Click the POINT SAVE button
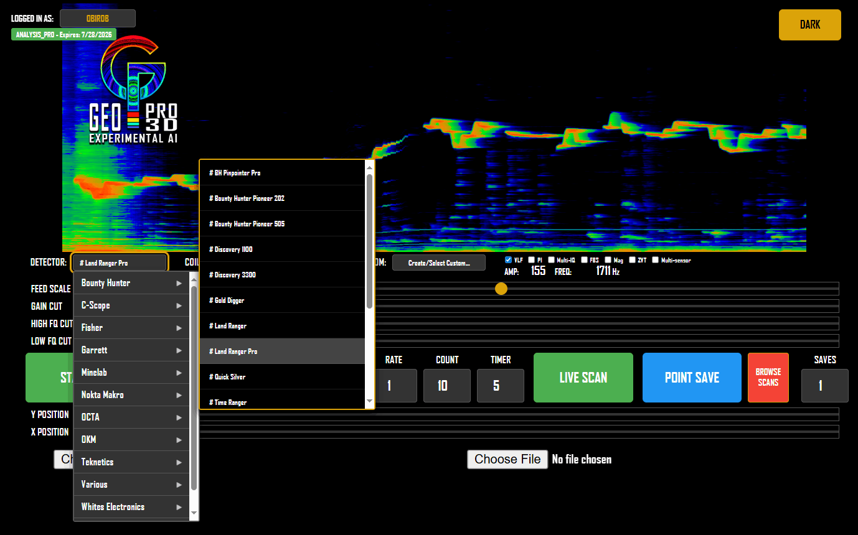 692,378
